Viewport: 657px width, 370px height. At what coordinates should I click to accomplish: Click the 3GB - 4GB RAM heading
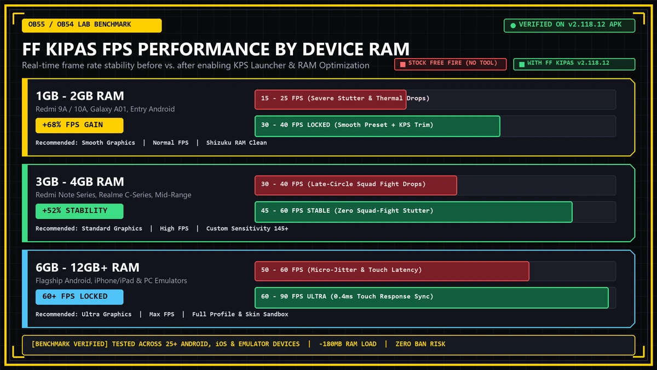point(80,182)
